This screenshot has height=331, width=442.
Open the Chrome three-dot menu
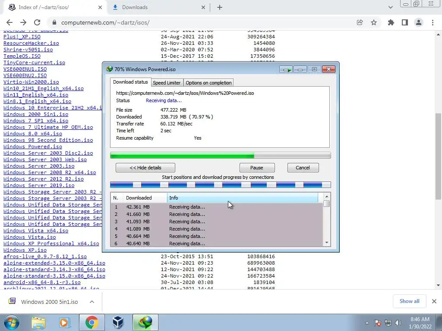433,22
